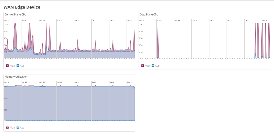The height and width of the screenshot is (136, 274).
Task: Click 40% axis label in Memory Utilization chart
Action: [x=6, y=98]
